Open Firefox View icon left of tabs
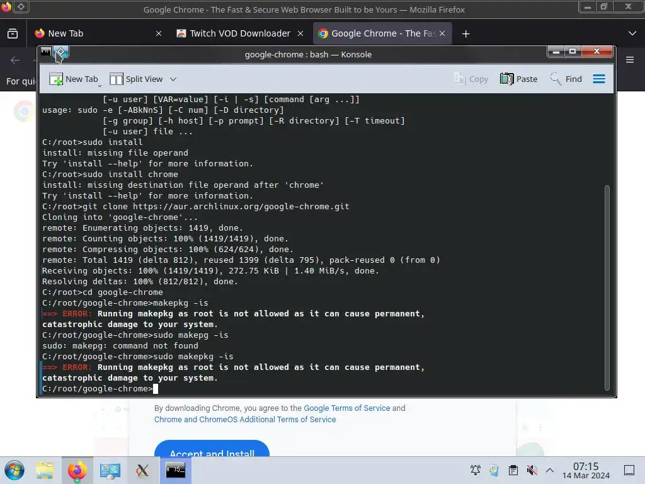Viewport: 645px width, 484px height. pos(13,34)
